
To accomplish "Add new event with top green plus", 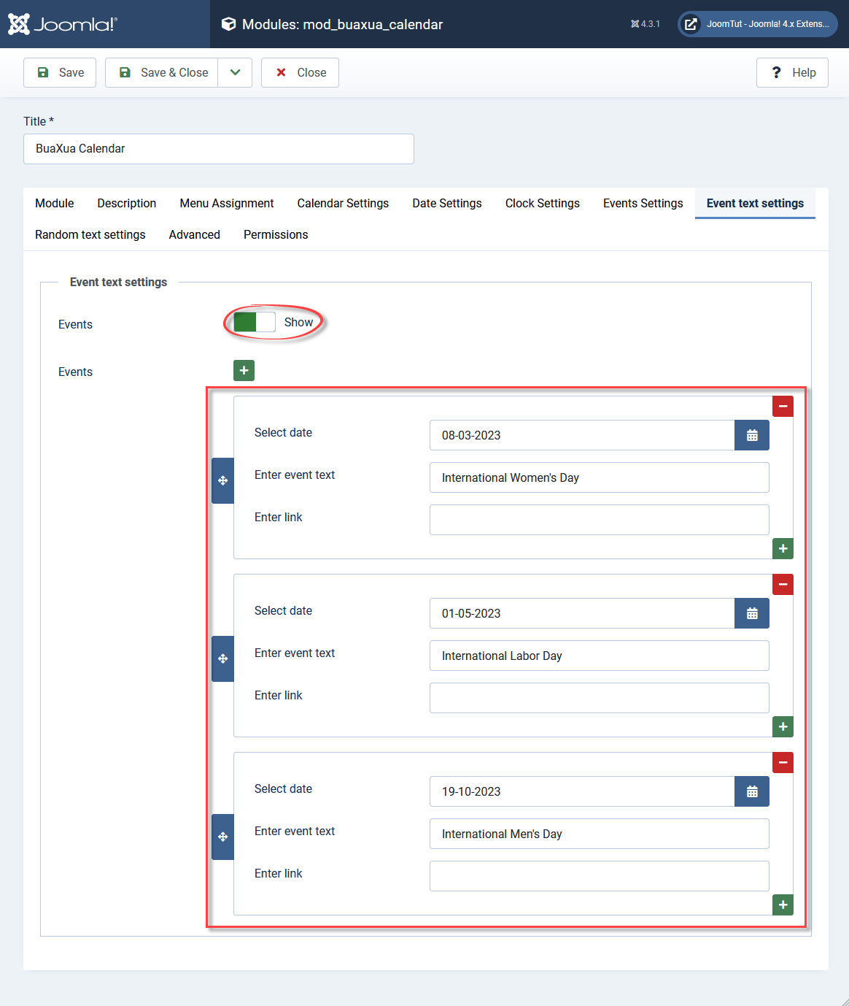I will [244, 370].
